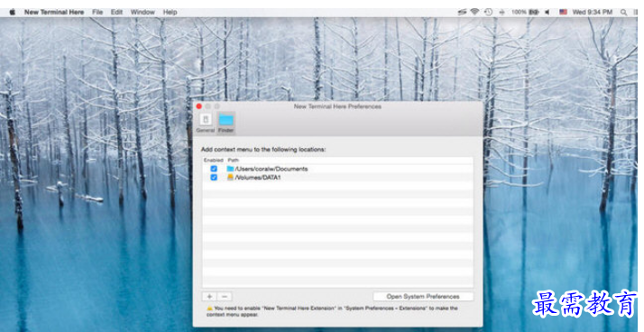Open the Window menu

(143, 13)
